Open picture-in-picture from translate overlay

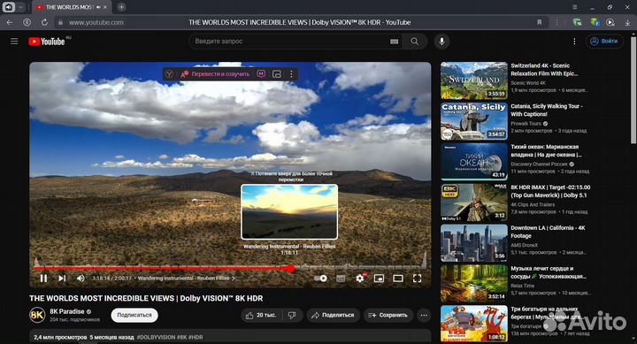[277, 74]
